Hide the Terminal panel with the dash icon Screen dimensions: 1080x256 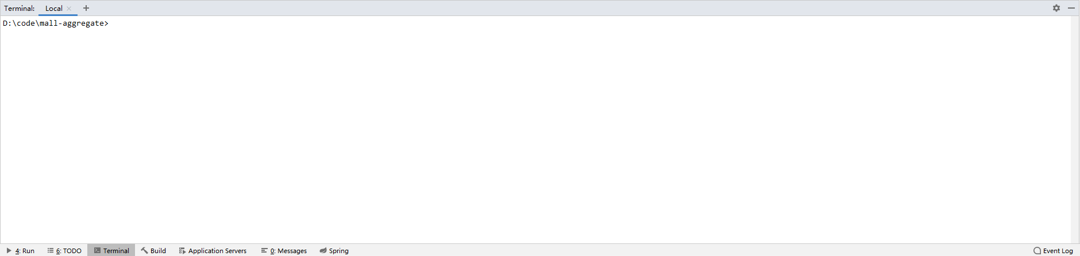[x=1071, y=8]
